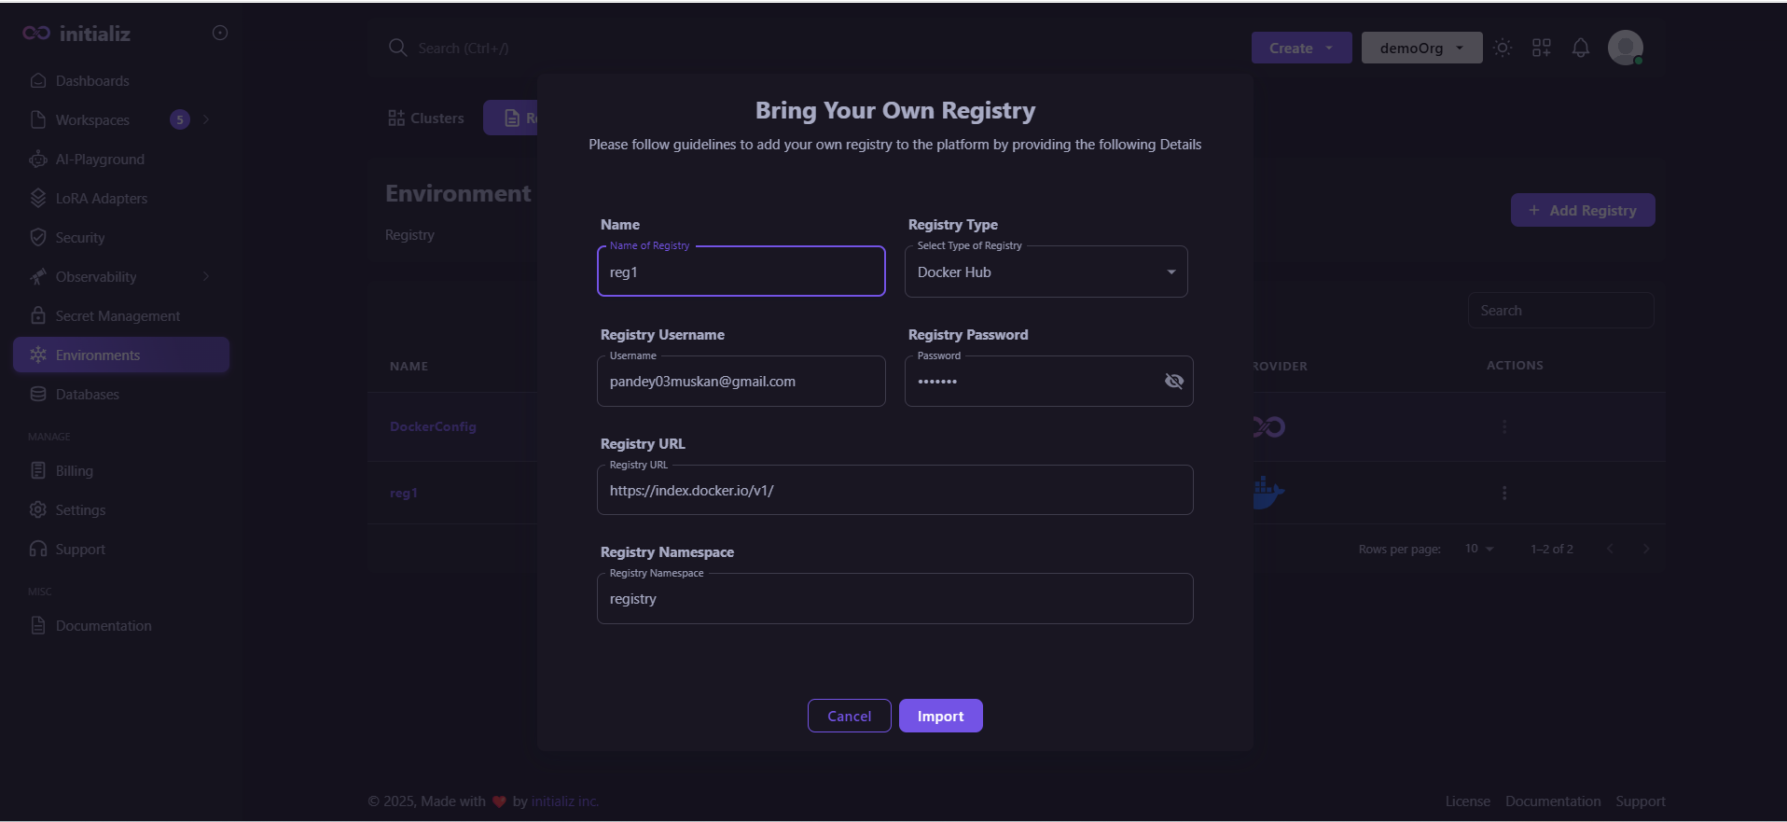1787x822 pixels.
Task: Open the demoOrg organization dropdown
Action: click(x=1422, y=48)
